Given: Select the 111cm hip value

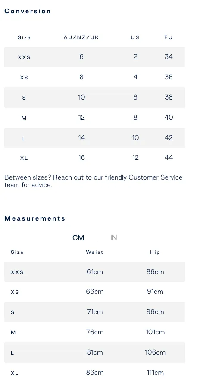Looking at the screenshot, I should click(155, 373).
